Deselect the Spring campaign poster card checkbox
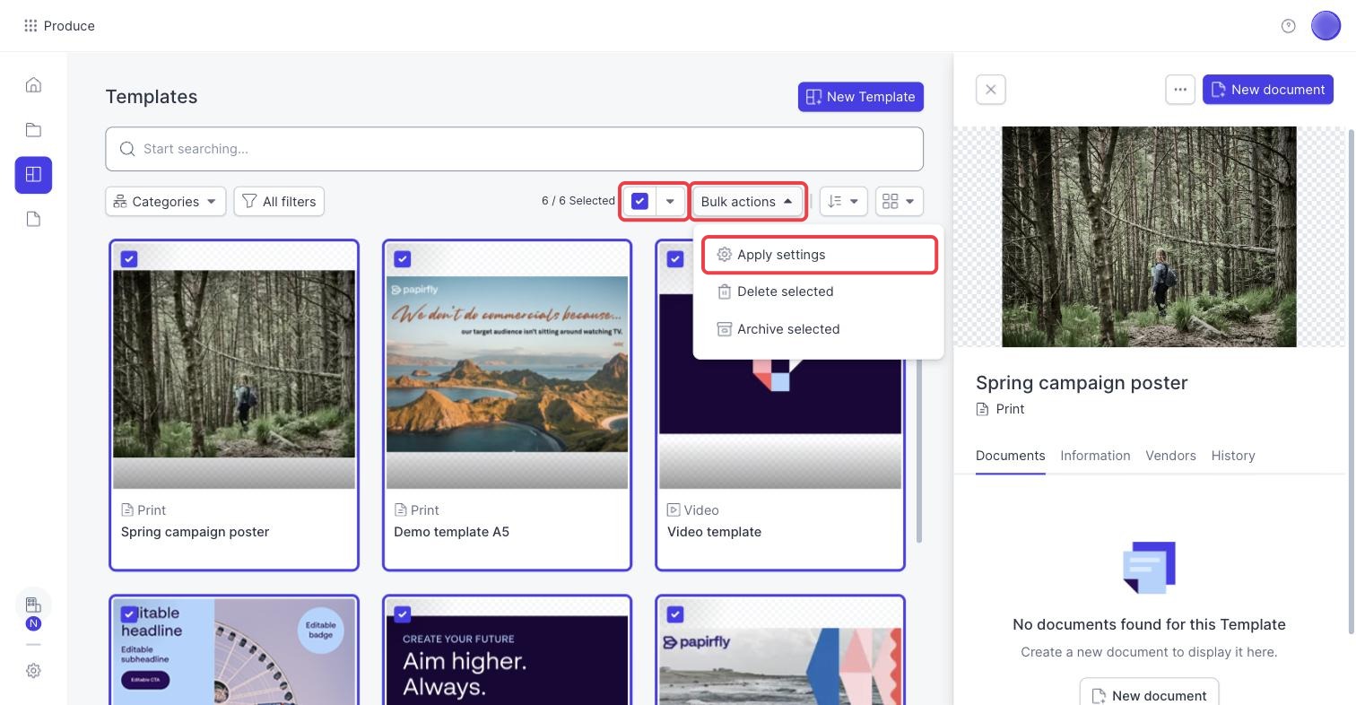1356x705 pixels. [129, 259]
